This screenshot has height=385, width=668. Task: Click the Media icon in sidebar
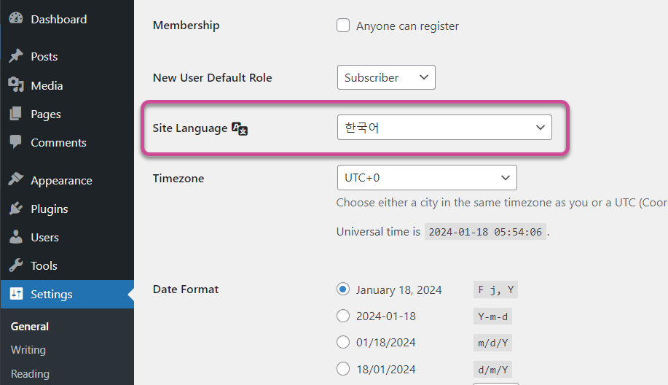click(x=16, y=85)
